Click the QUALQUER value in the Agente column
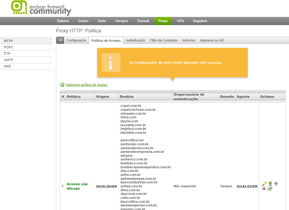 pos(247,186)
